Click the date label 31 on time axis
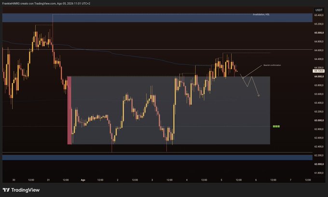The image size is (328, 197). [48, 180]
